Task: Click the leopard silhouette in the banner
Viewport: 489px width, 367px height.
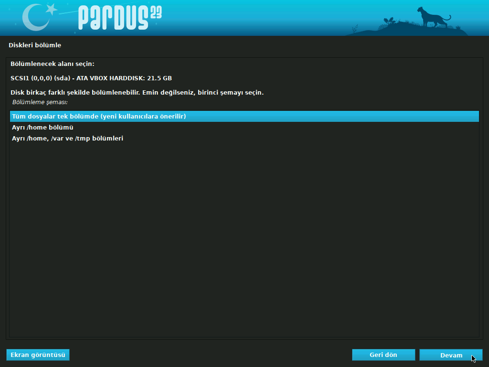Action: click(x=434, y=18)
